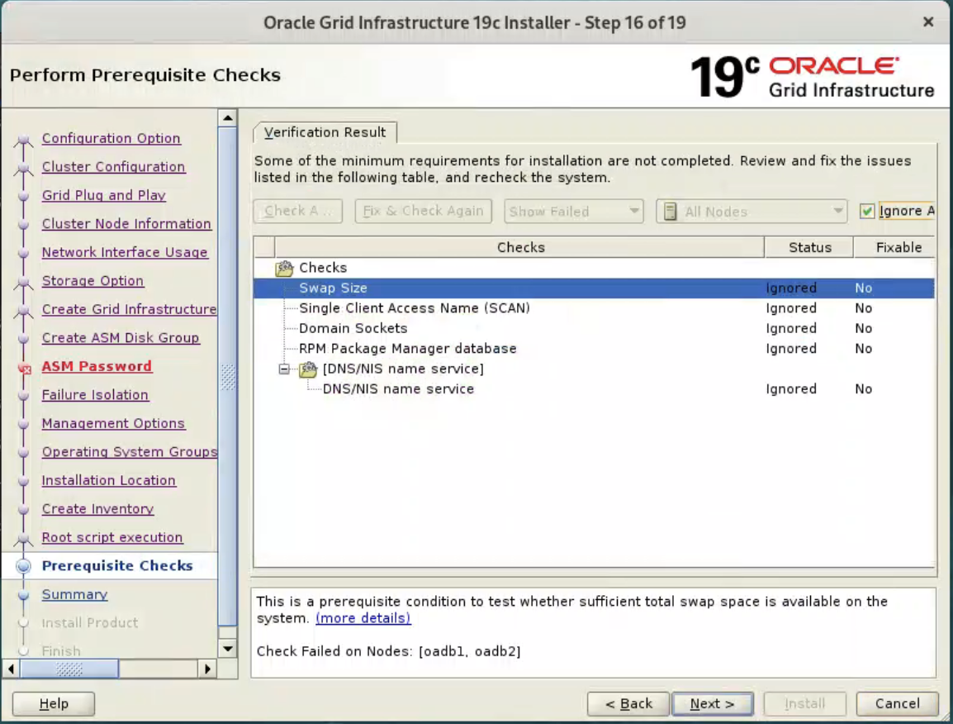The image size is (953, 724).
Task: Go to the Configuration Option step
Action: click(111, 138)
